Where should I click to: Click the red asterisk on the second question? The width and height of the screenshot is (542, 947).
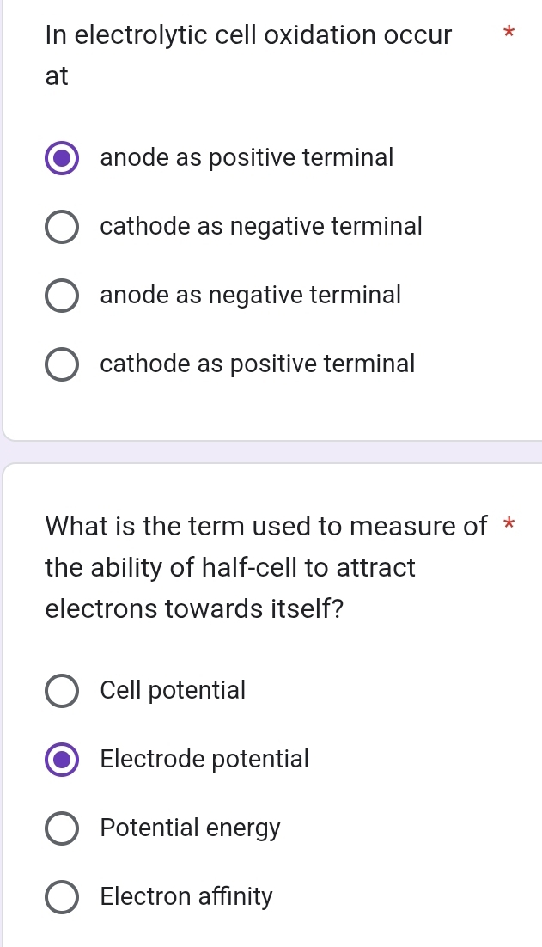click(509, 527)
